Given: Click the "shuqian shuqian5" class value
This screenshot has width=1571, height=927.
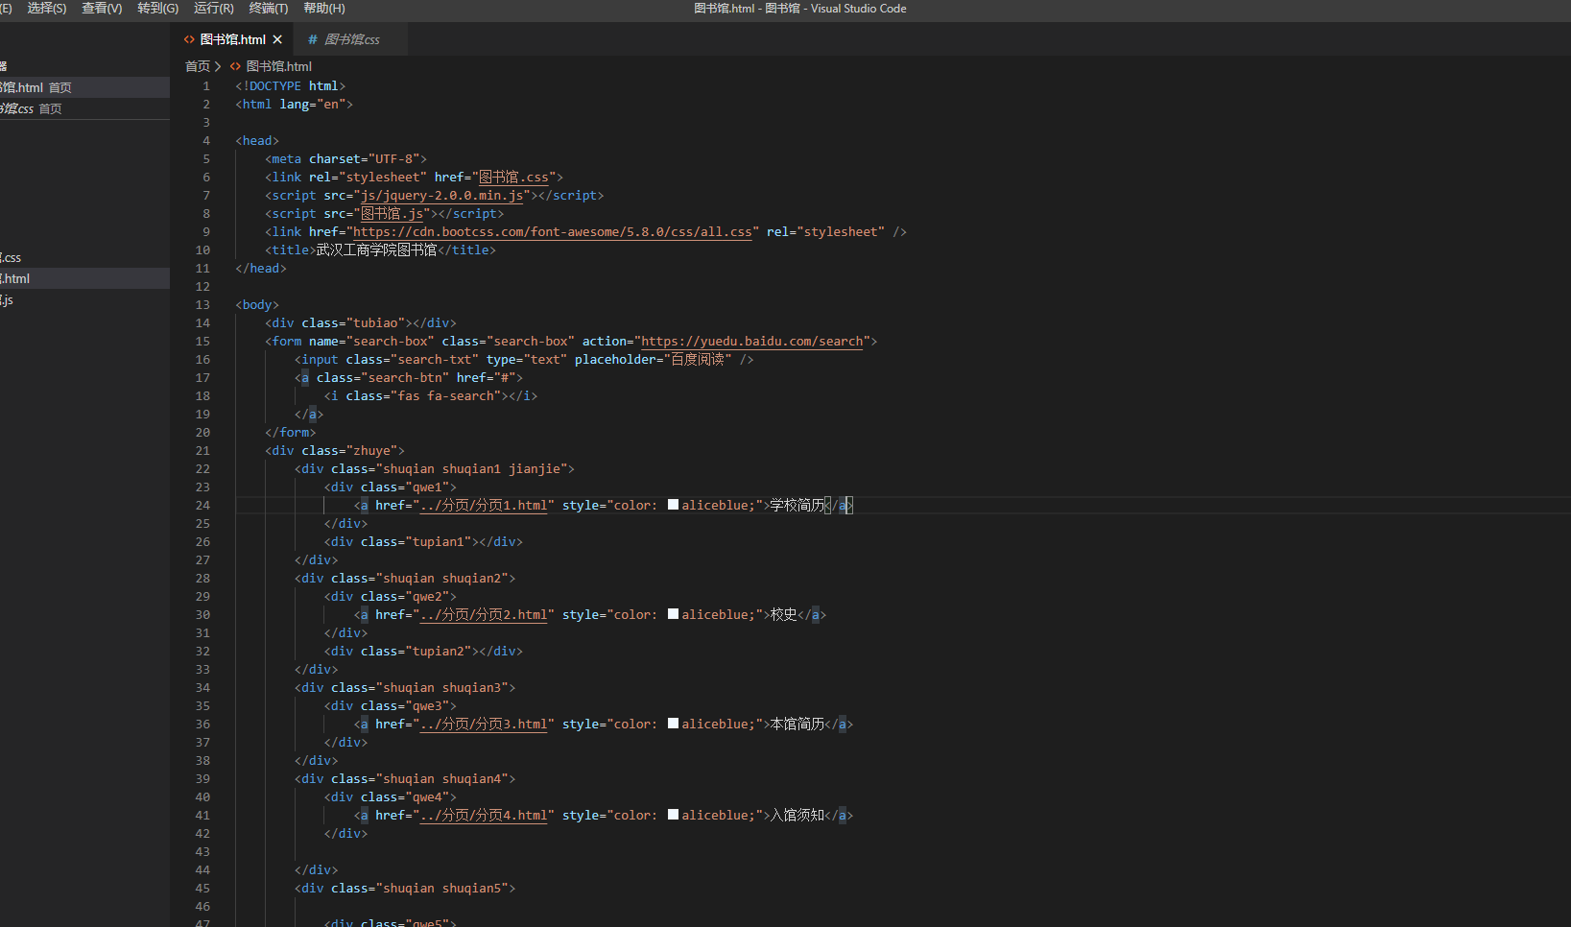Looking at the screenshot, I should (441, 888).
